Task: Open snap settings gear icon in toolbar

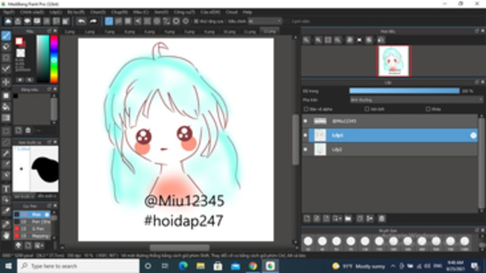Action: coord(186,21)
